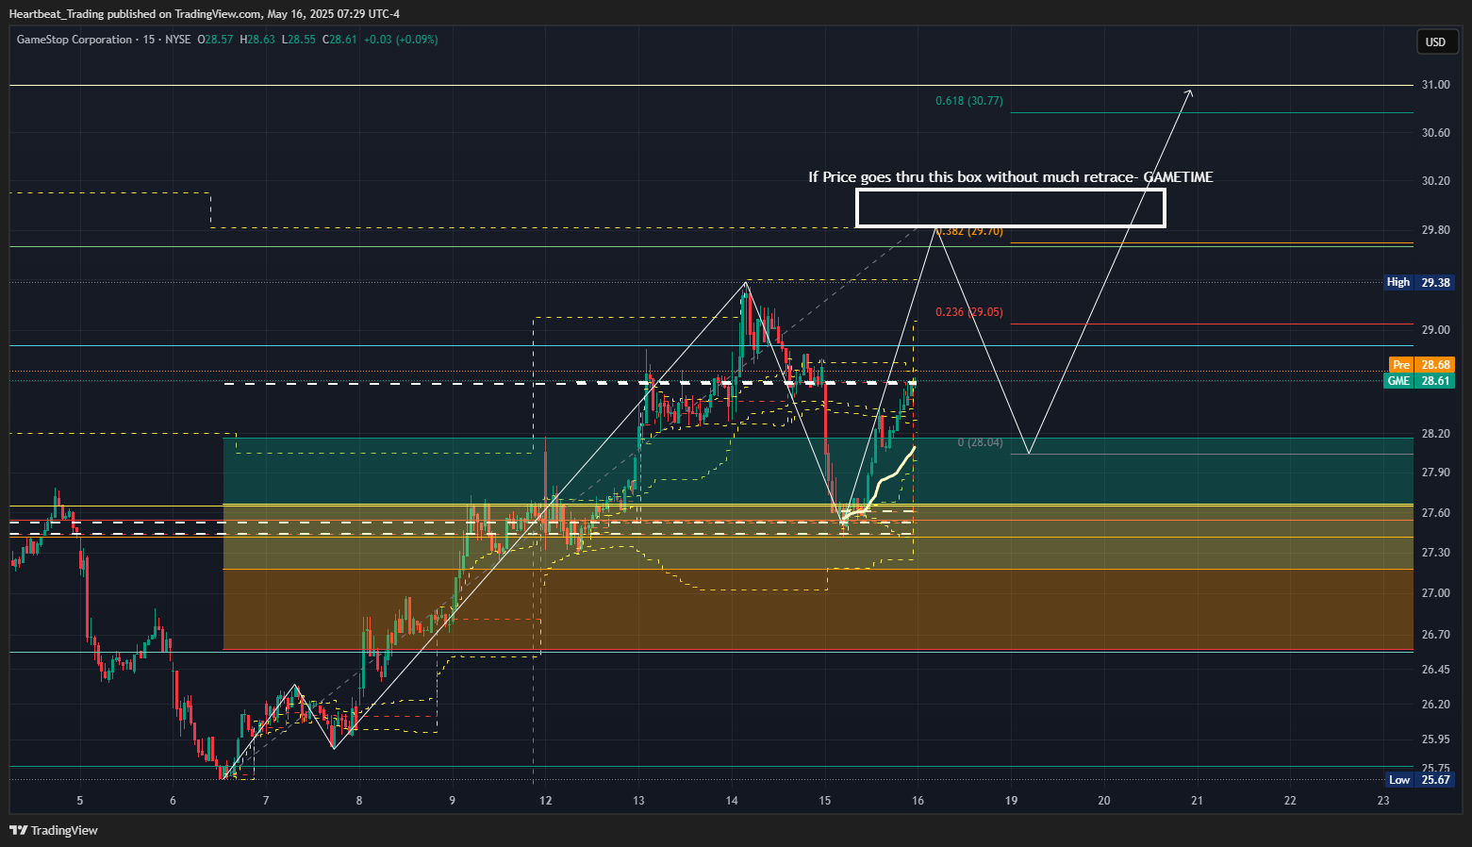Click the green GME 28.61 price tag
This screenshot has width=1472, height=847.
(x=1419, y=381)
